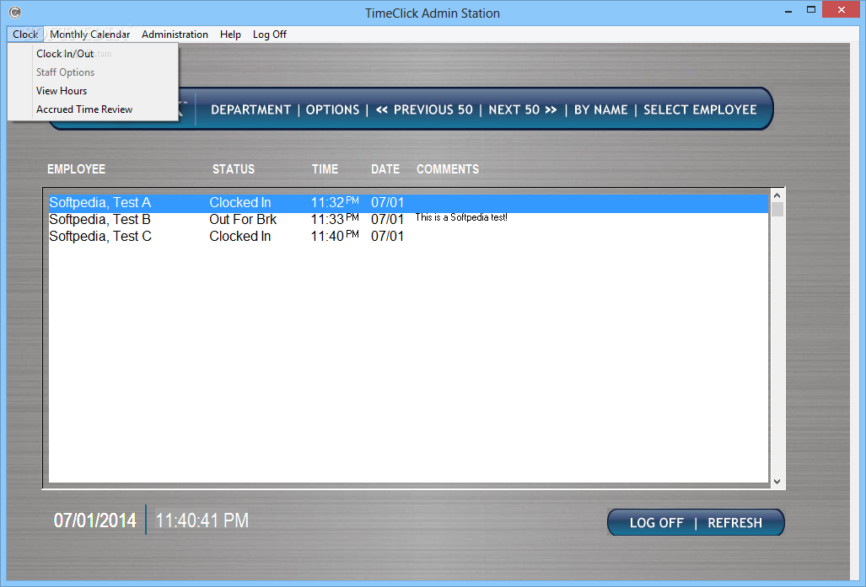The width and height of the screenshot is (866, 587).
Task: Select the Softpedia, Test C row
Action: point(408,236)
